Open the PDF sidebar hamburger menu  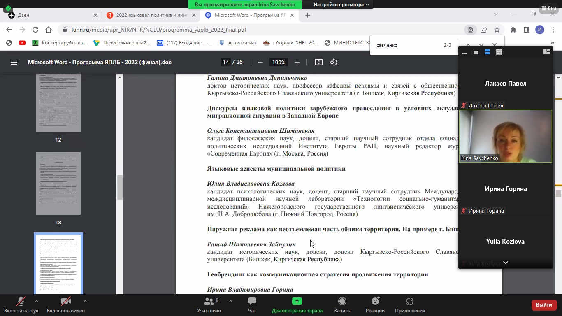click(x=14, y=62)
